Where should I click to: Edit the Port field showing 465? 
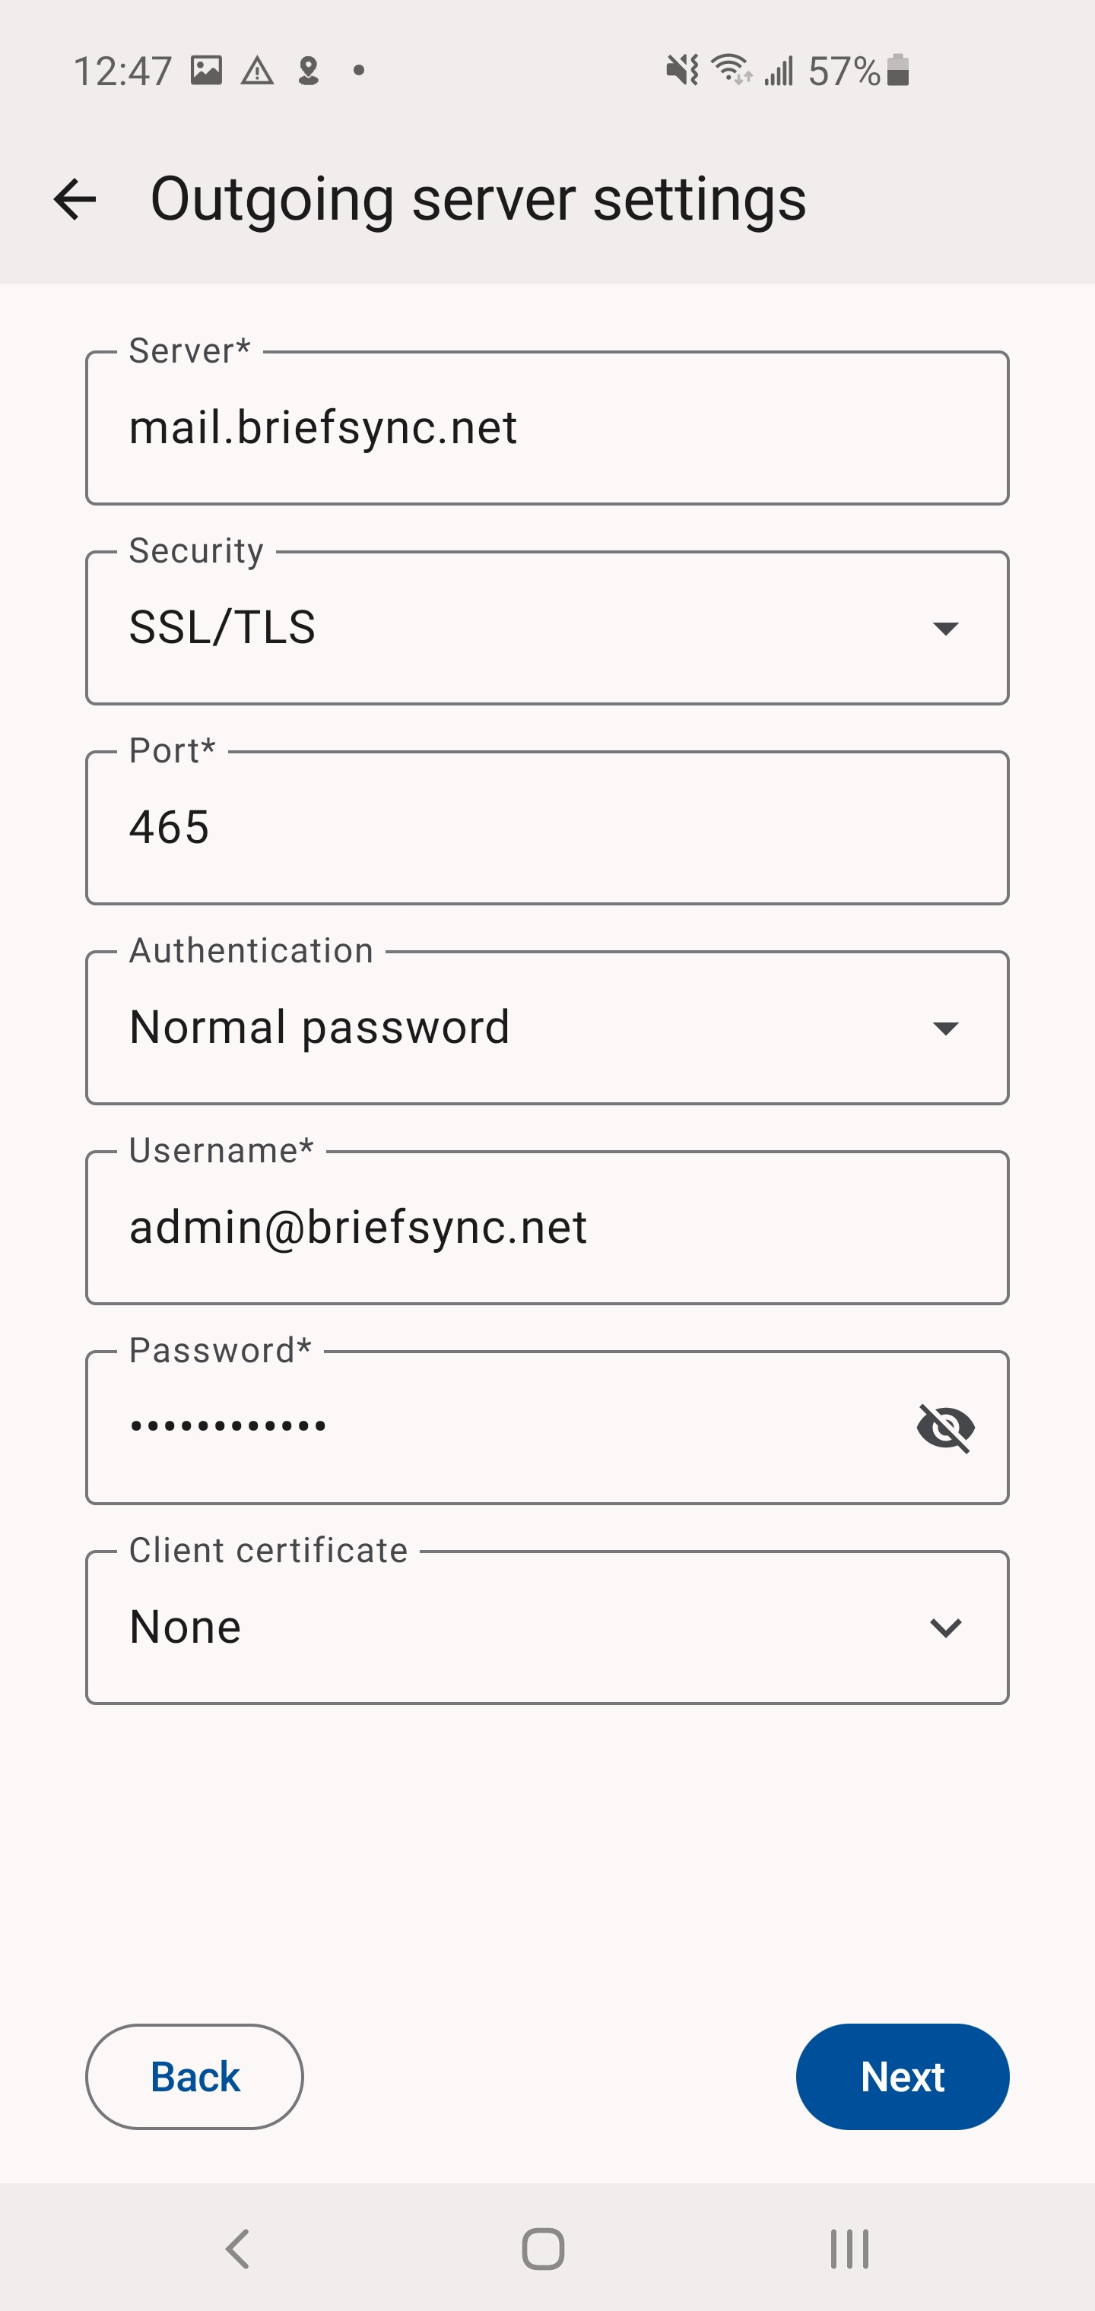(547, 828)
